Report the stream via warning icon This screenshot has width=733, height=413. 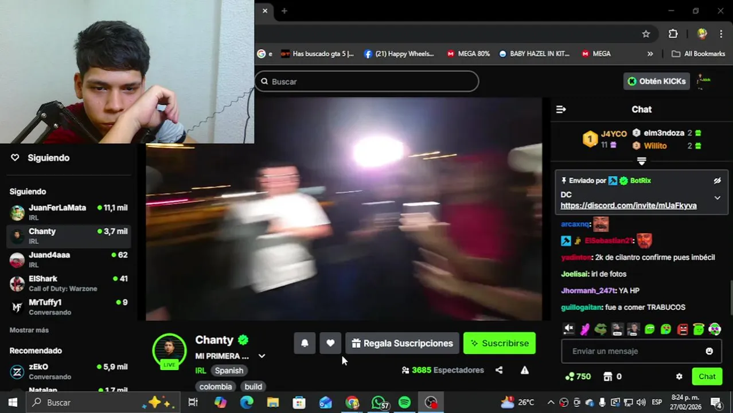(524, 370)
